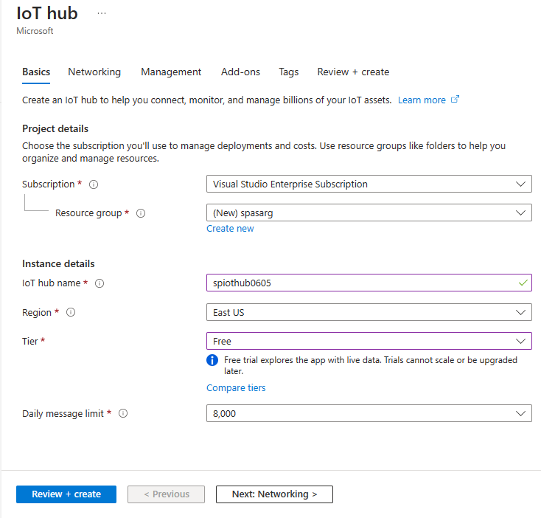The image size is (541, 518).
Task: Switch to the Networking tab
Action: click(94, 72)
